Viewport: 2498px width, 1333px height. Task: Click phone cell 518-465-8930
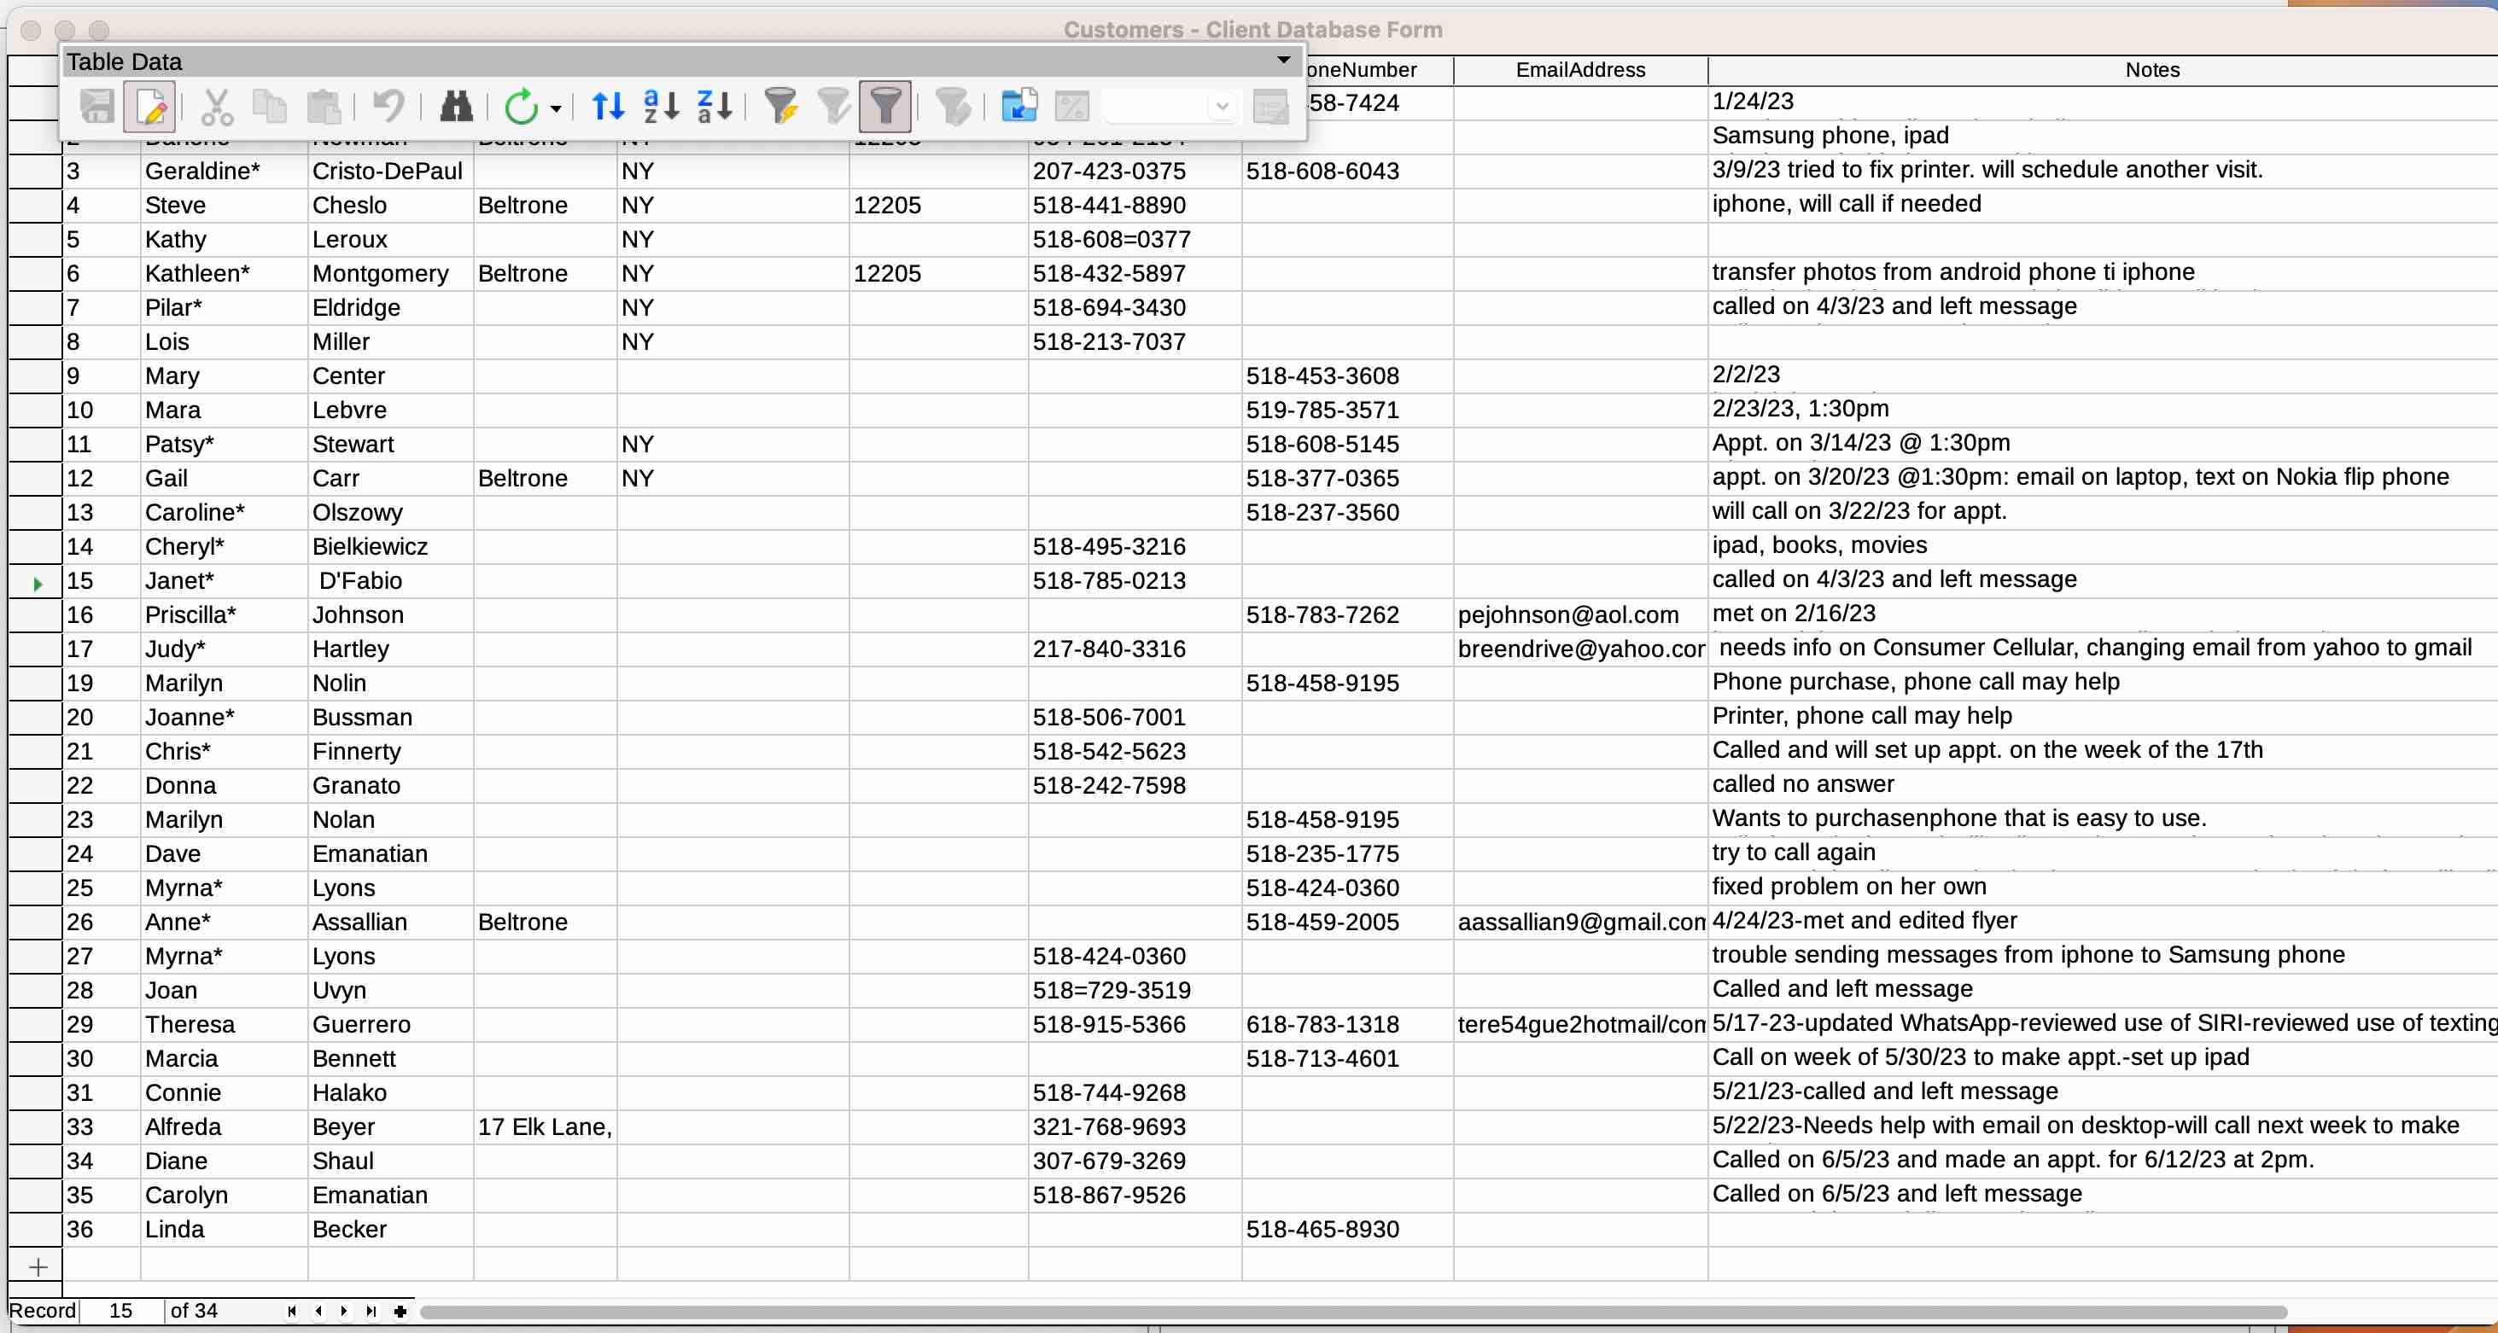tap(1347, 1229)
